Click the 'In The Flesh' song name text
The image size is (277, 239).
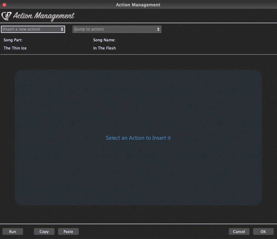tap(104, 48)
